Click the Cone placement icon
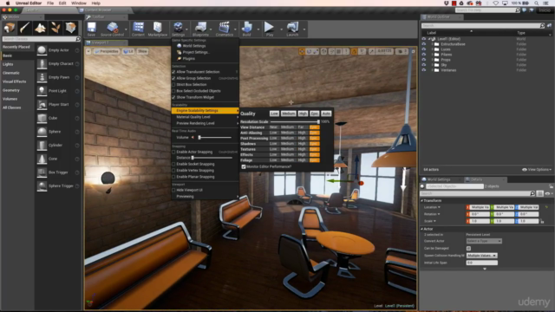This screenshot has width=555, height=312. (x=42, y=159)
